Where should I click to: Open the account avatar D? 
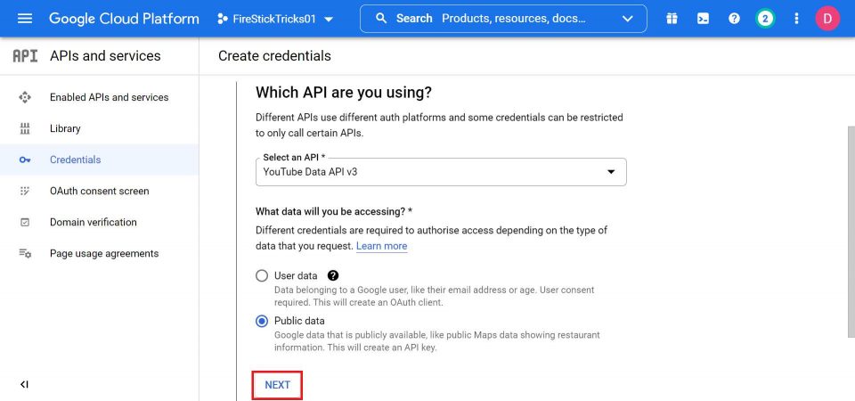tap(827, 19)
